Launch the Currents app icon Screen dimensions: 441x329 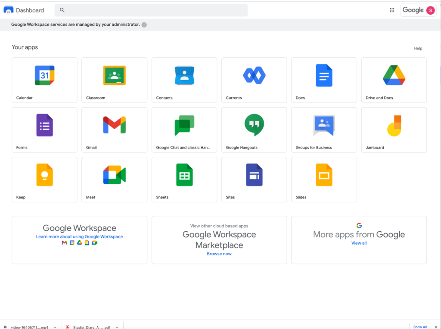[x=254, y=75]
